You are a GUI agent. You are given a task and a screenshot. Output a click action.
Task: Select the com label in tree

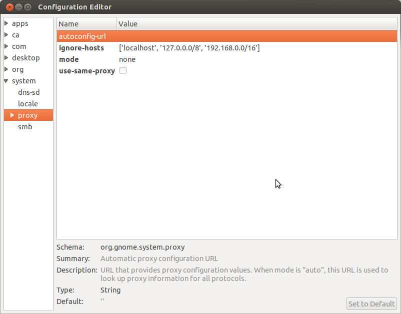(x=19, y=46)
